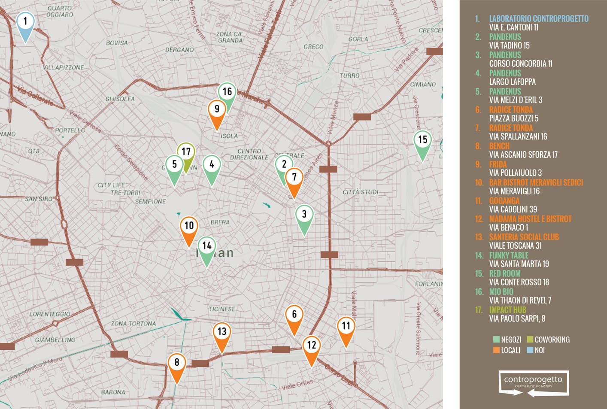Select the green map pin numbered 4
Image resolution: width=607 pixels, height=409 pixels.
coord(212,170)
